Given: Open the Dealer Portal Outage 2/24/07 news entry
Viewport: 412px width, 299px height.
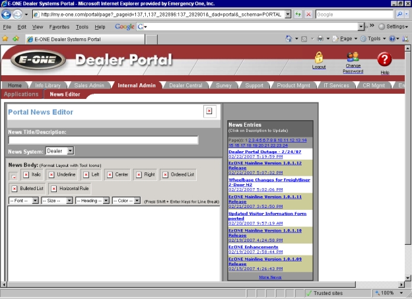Looking at the screenshot, I should point(265,152).
